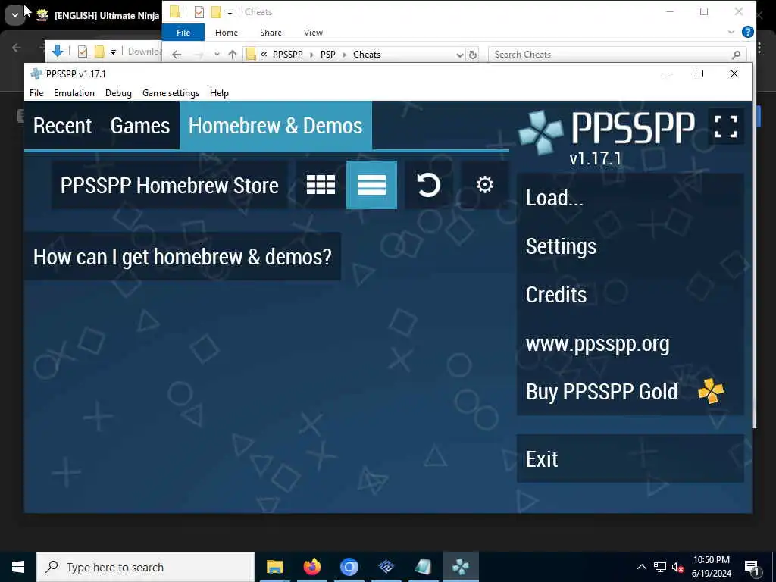The height and width of the screenshot is (582, 776).
Task: Click the Downloads window blue arrow icon
Action: point(58,51)
